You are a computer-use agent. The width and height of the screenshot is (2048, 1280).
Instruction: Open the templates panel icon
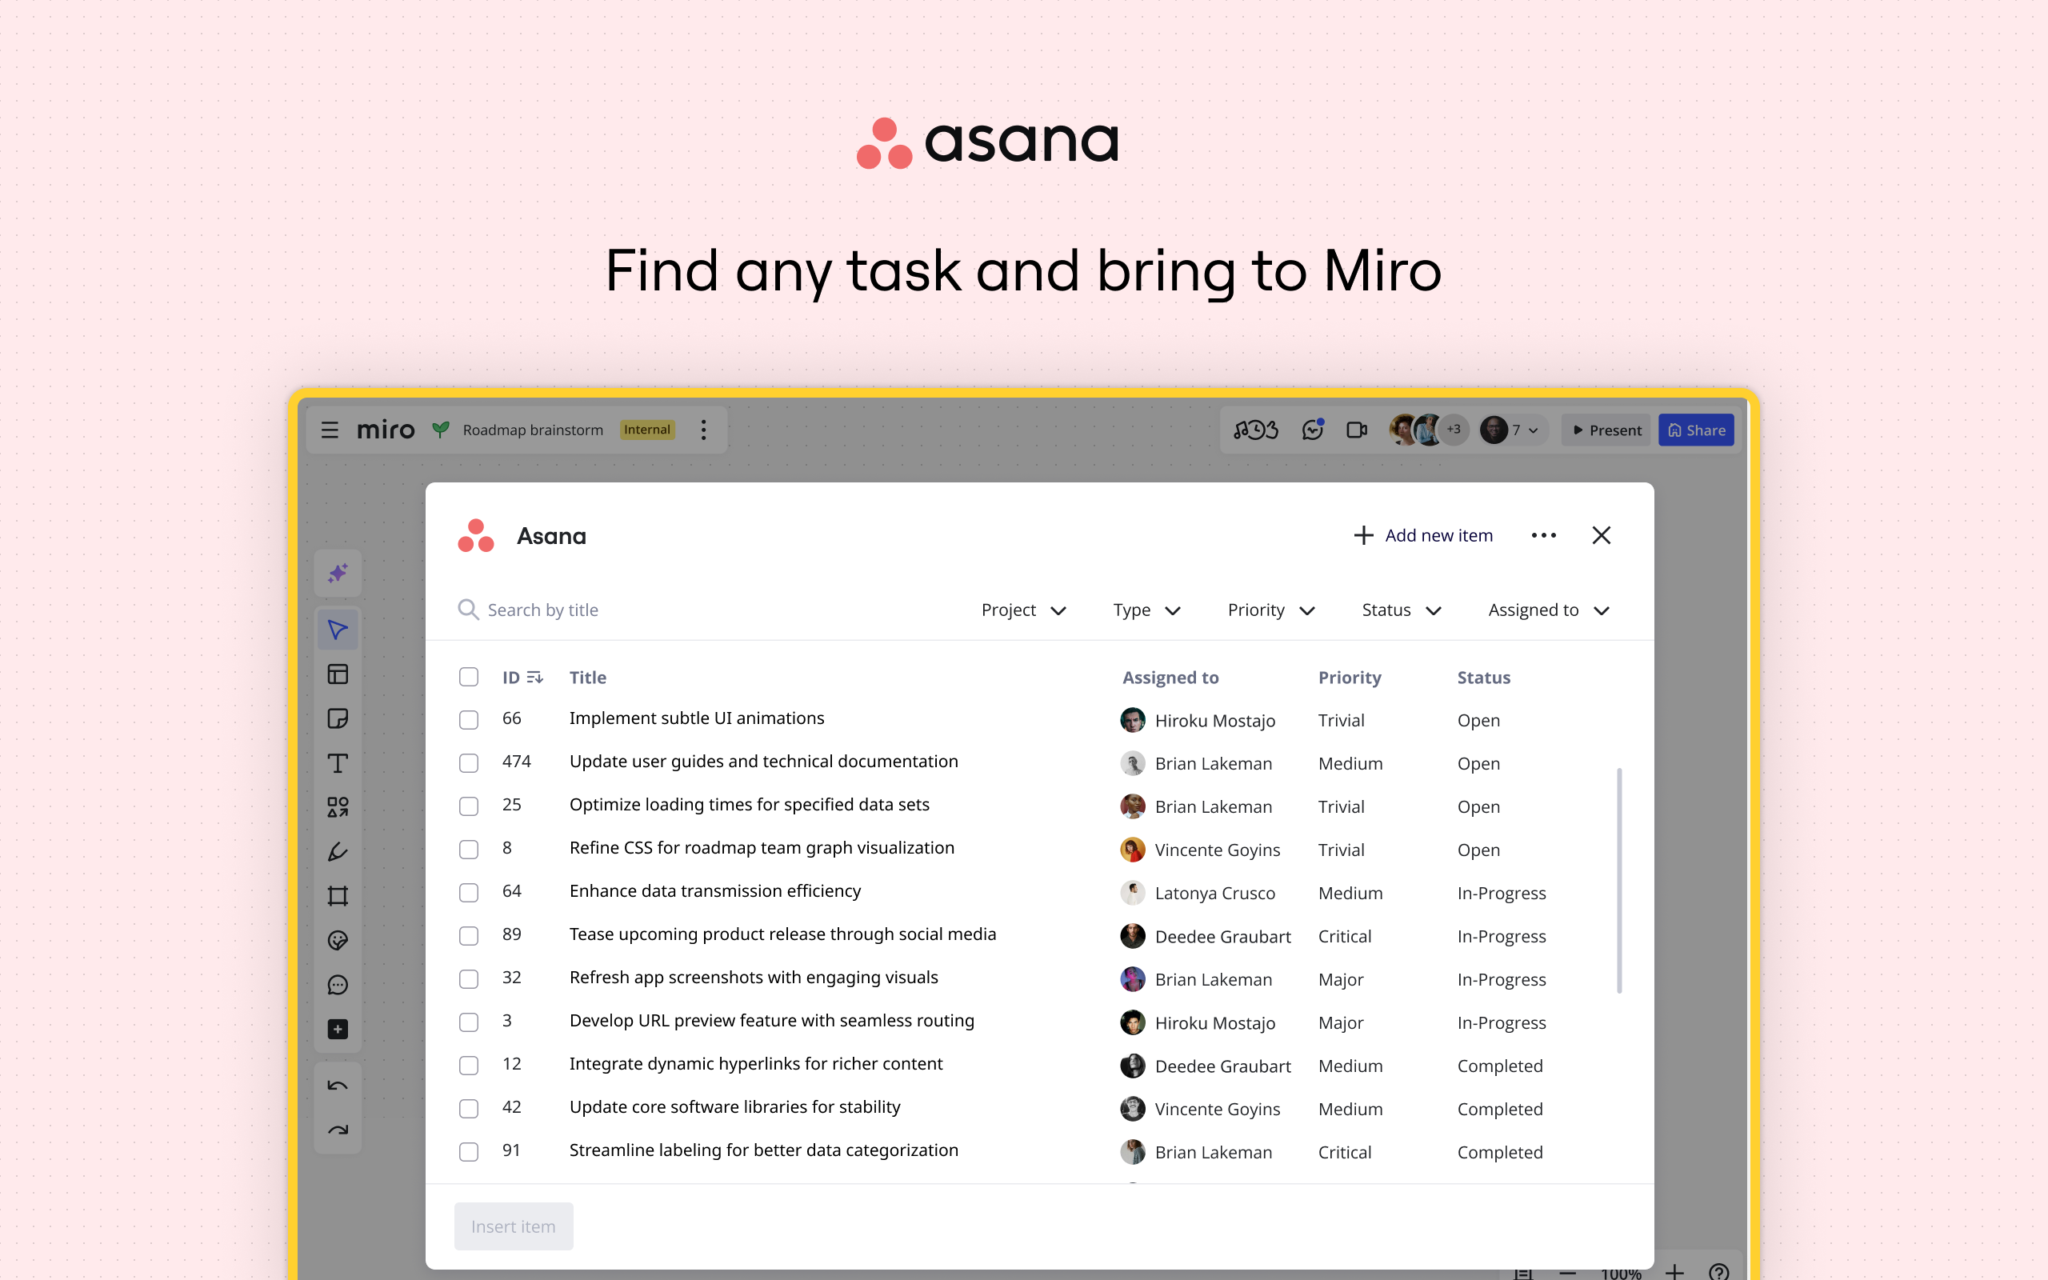click(338, 673)
